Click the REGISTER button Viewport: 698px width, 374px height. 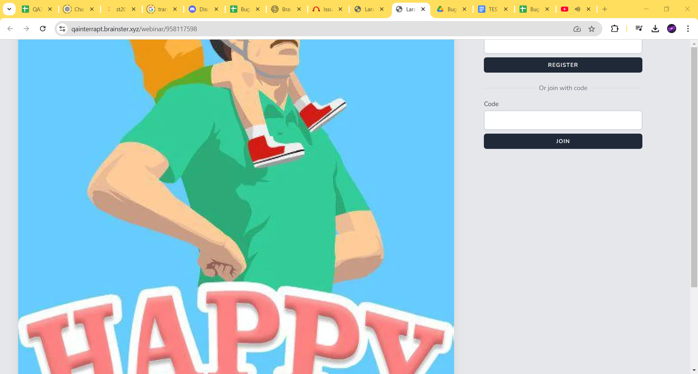[x=562, y=65]
